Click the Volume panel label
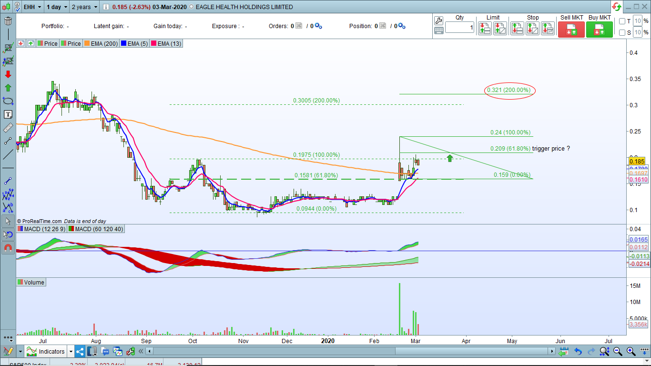Viewport: 651px width, 366px height. [x=31, y=282]
